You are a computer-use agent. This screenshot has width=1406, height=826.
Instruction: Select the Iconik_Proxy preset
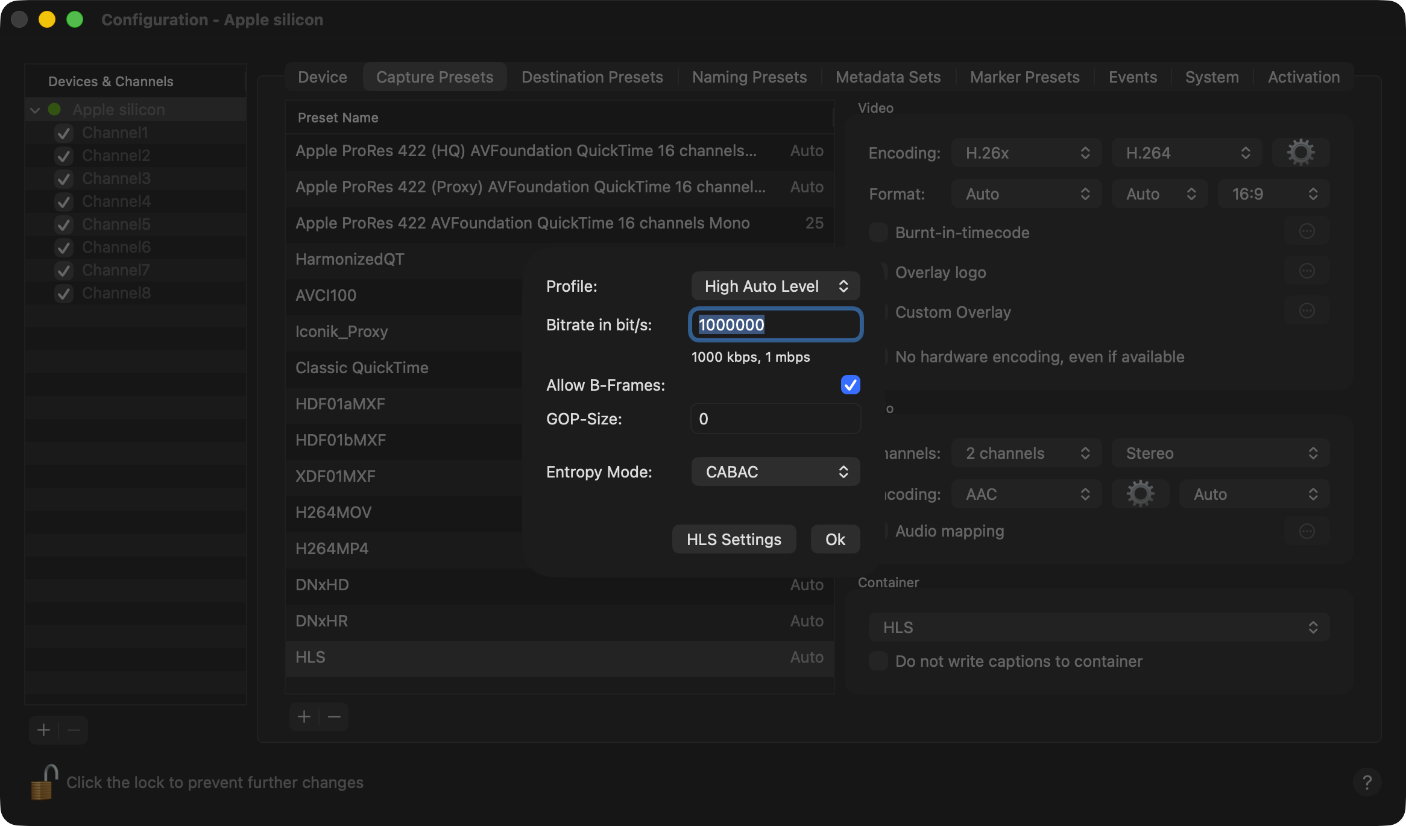tap(404, 332)
